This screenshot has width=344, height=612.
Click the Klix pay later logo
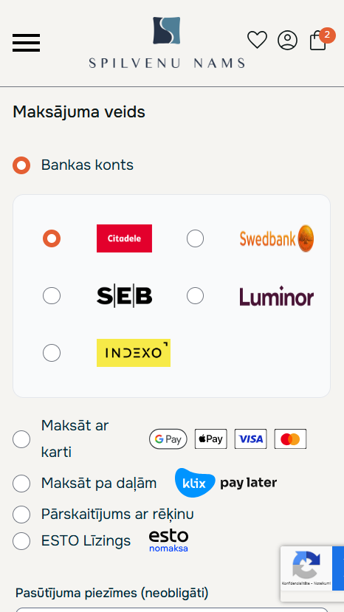point(226,483)
